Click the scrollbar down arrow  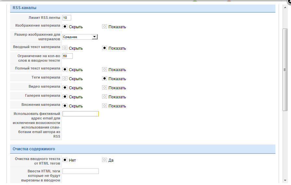(x=285, y=180)
